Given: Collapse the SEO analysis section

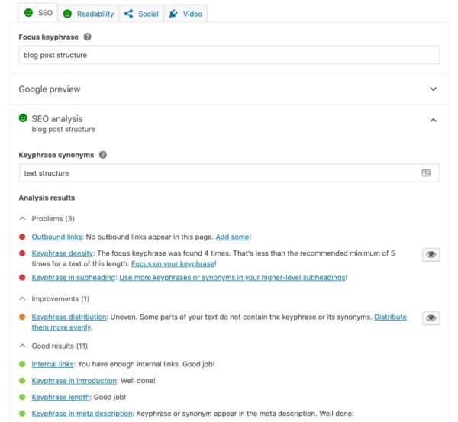Looking at the screenshot, I should (x=433, y=120).
